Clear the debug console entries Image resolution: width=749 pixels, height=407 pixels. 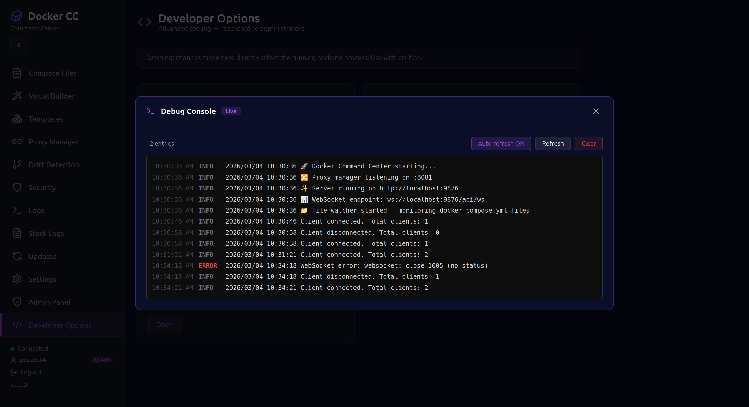(588, 143)
